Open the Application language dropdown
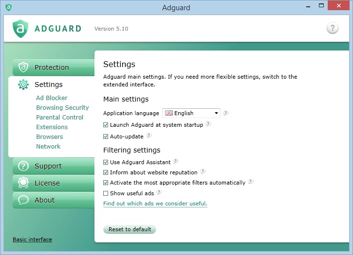The width and height of the screenshot is (353, 255). click(x=191, y=113)
